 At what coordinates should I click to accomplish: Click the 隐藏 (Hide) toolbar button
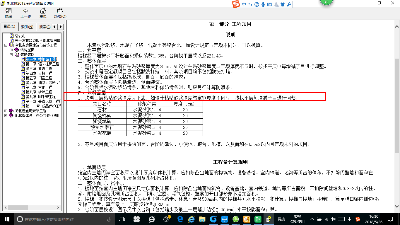click(x=8, y=13)
